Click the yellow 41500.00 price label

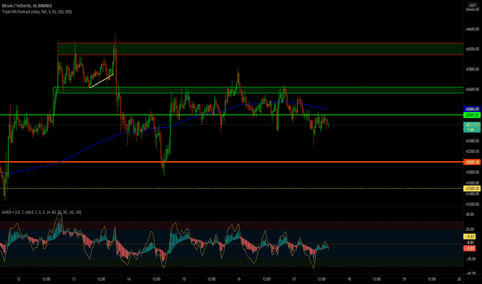(x=472, y=188)
